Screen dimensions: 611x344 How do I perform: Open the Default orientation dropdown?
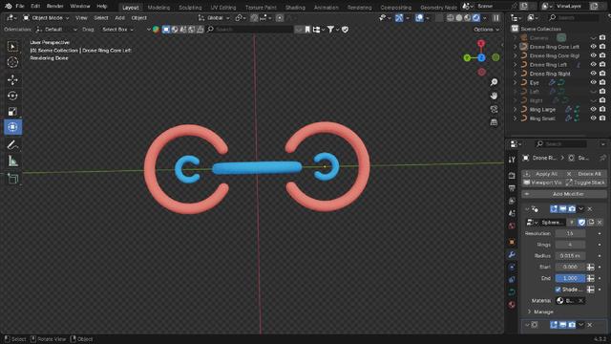click(56, 30)
